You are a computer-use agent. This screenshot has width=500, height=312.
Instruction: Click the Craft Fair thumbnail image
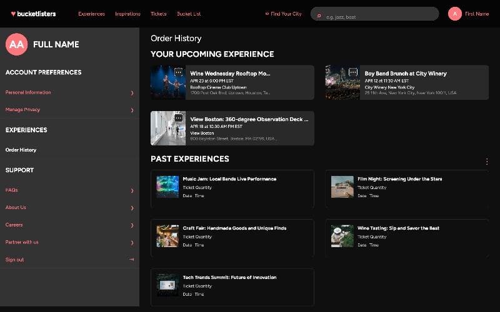167,236
